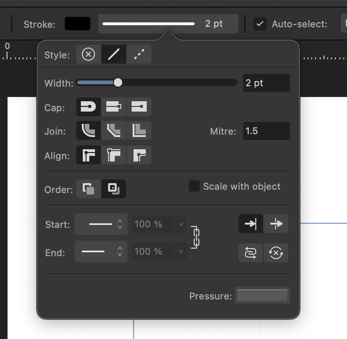Set order to draw stroke behind

88,189
